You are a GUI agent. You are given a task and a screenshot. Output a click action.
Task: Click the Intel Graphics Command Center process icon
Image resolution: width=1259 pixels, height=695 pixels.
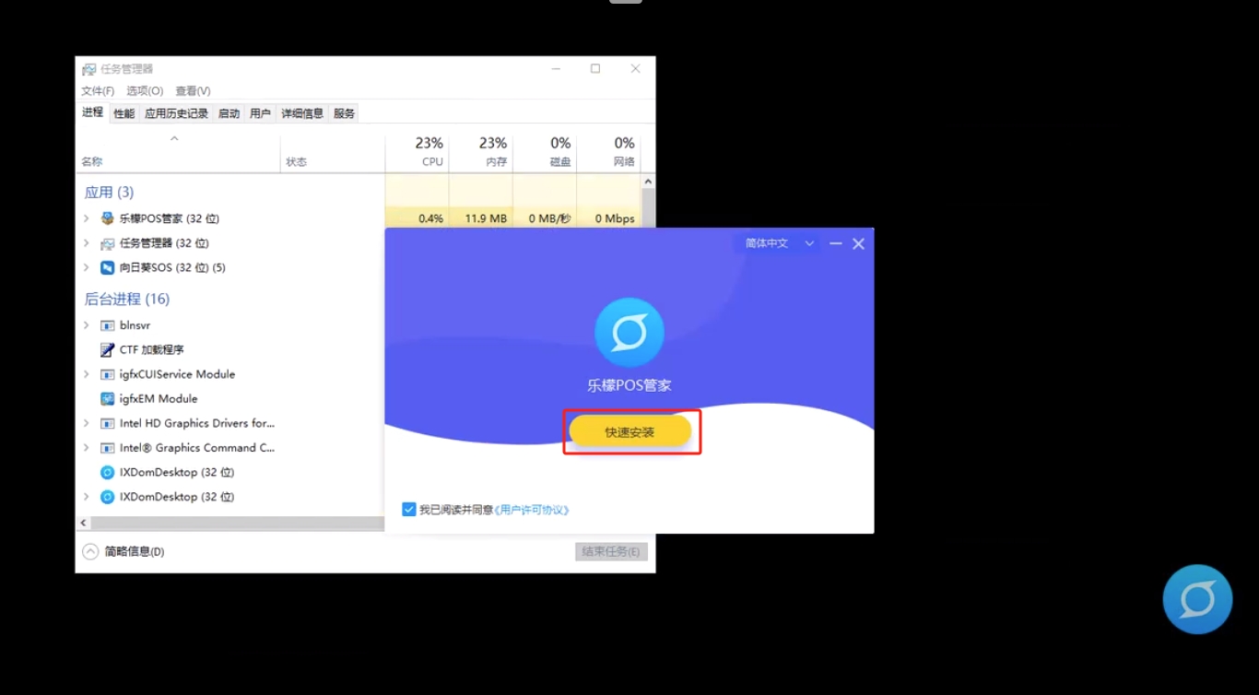click(x=108, y=448)
